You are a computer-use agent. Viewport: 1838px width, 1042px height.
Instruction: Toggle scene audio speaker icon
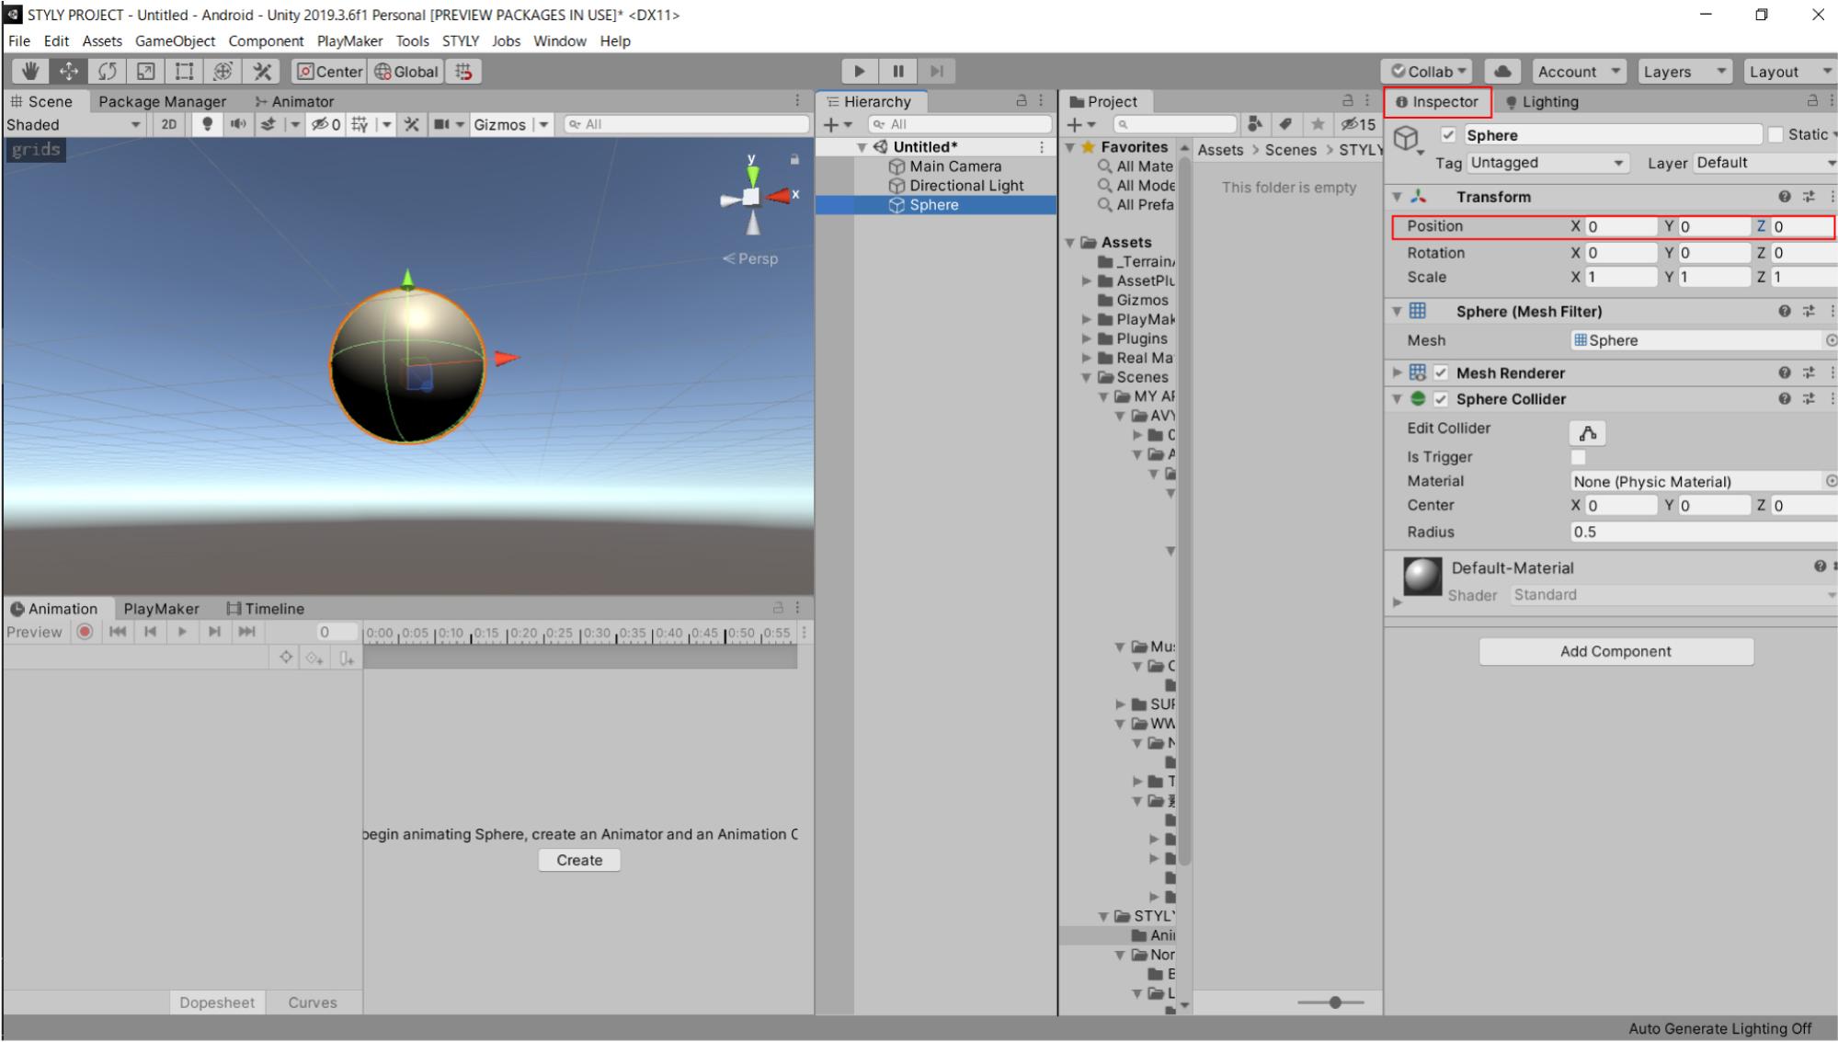(x=238, y=124)
